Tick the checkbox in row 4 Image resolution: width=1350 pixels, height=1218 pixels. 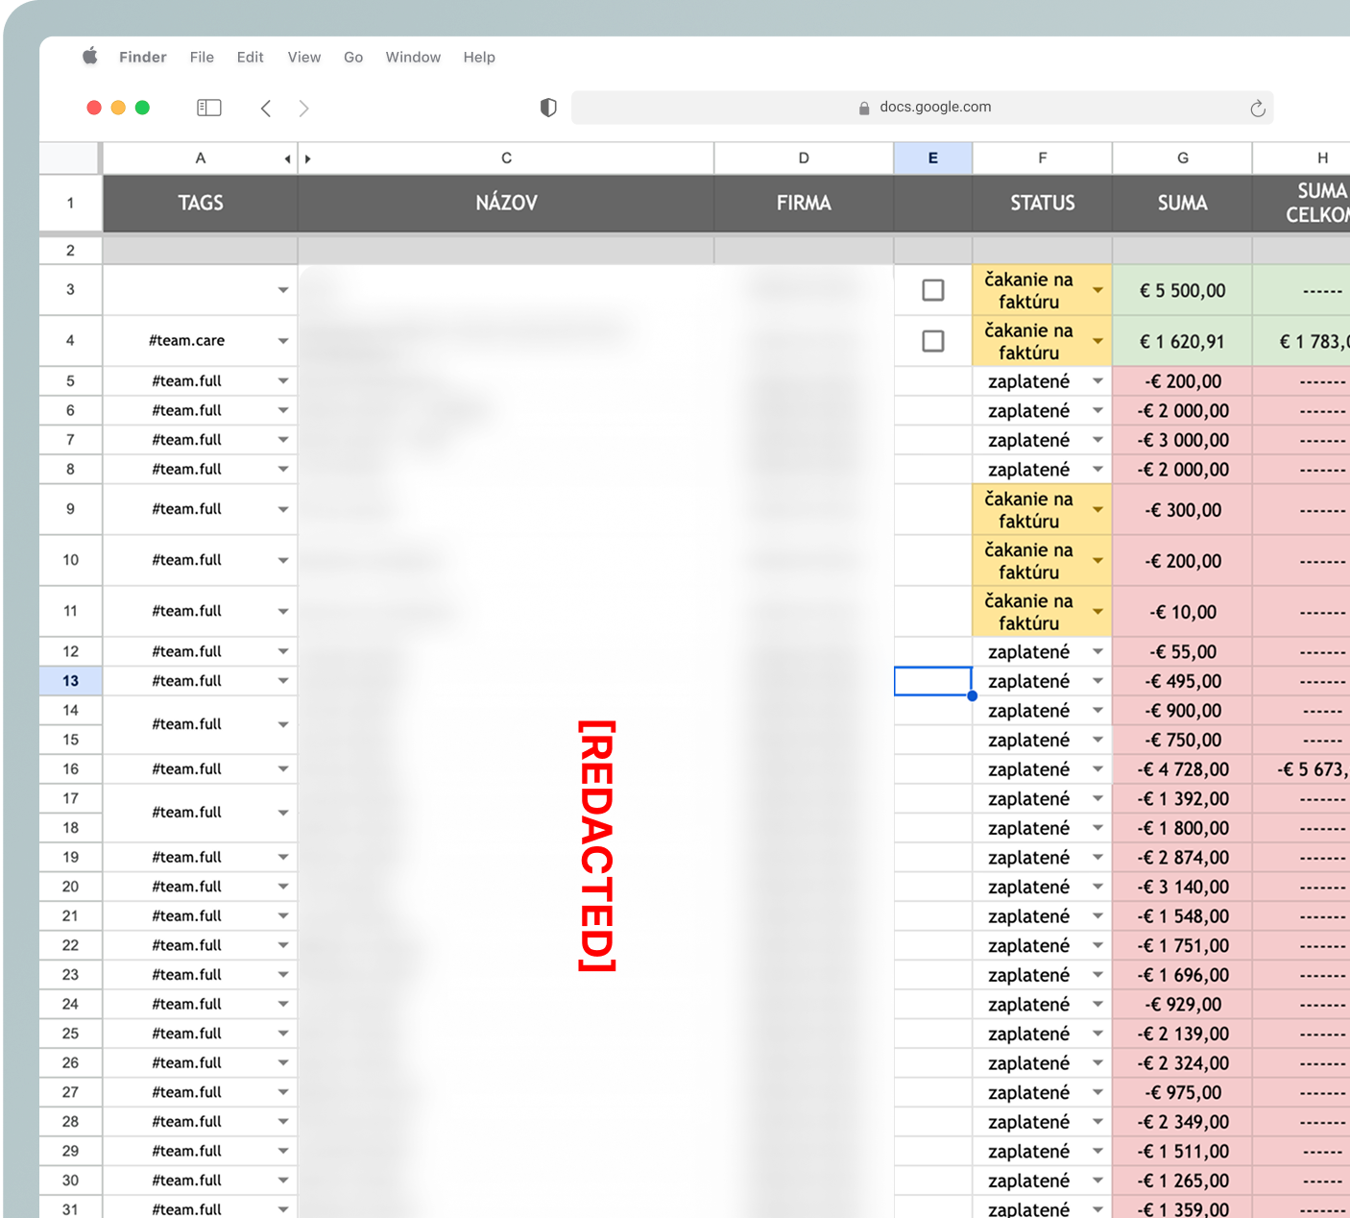[x=932, y=341]
